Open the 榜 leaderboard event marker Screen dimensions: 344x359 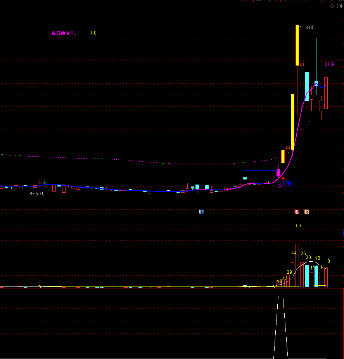[x=306, y=212]
